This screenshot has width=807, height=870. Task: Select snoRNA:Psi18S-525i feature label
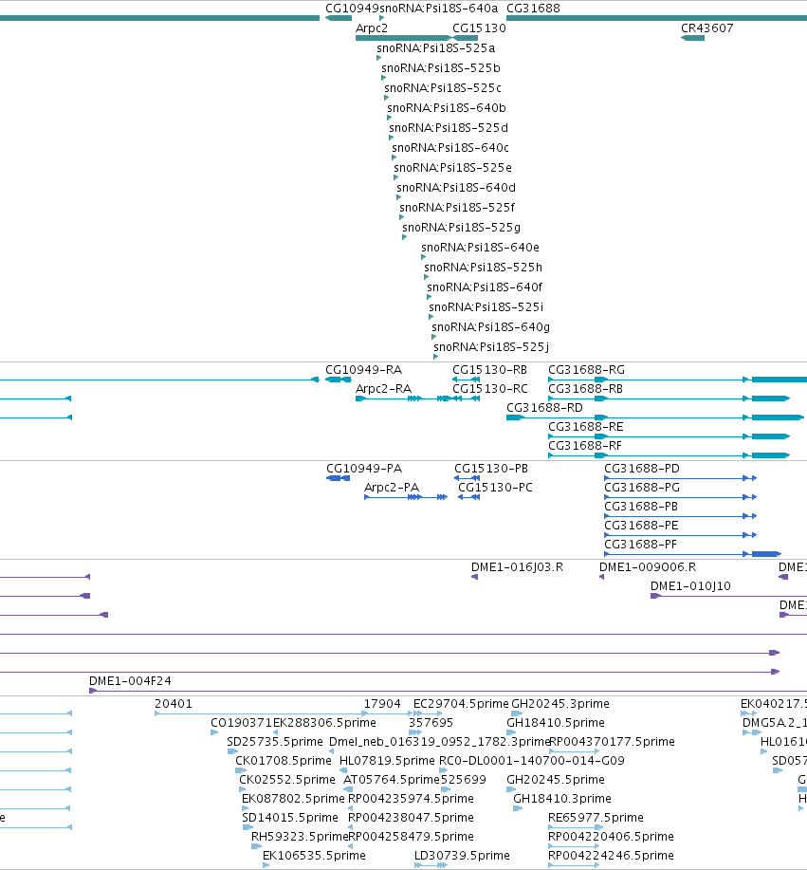point(486,308)
